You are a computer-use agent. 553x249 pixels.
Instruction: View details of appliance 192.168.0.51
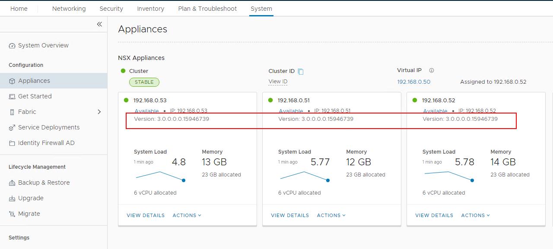[290, 215]
